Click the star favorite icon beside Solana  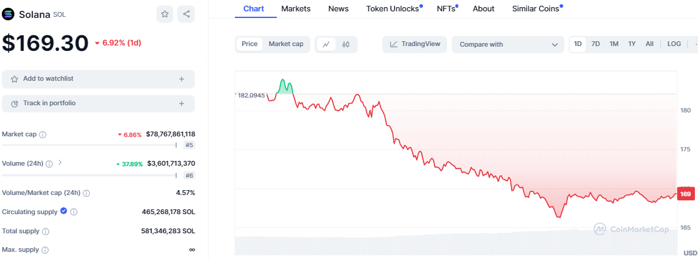pos(165,14)
